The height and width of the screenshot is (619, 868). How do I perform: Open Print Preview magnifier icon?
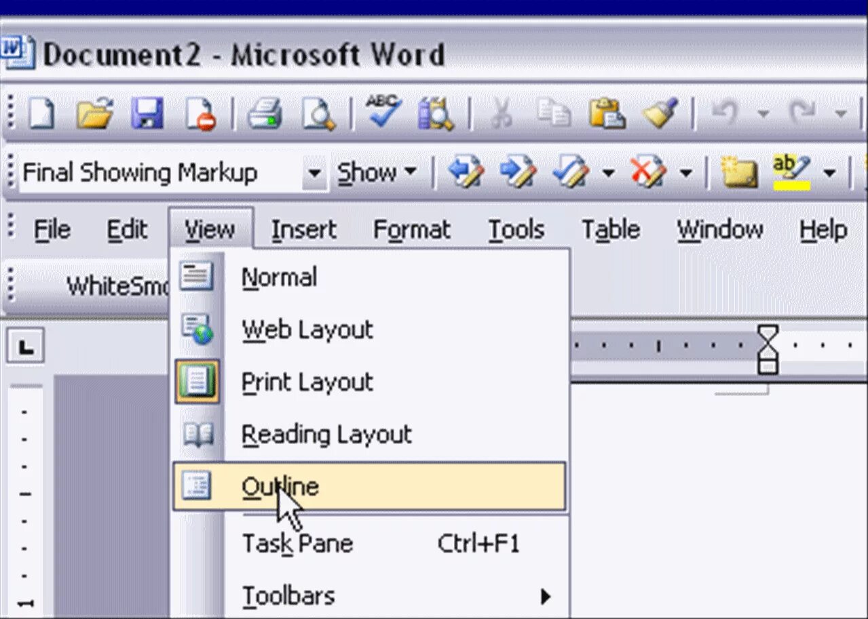[318, 113]
